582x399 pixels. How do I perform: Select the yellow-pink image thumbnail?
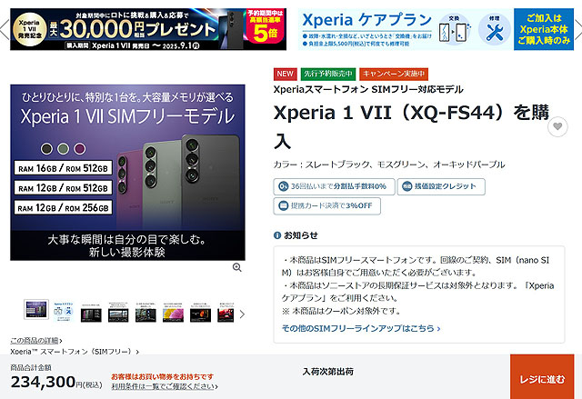173,312
